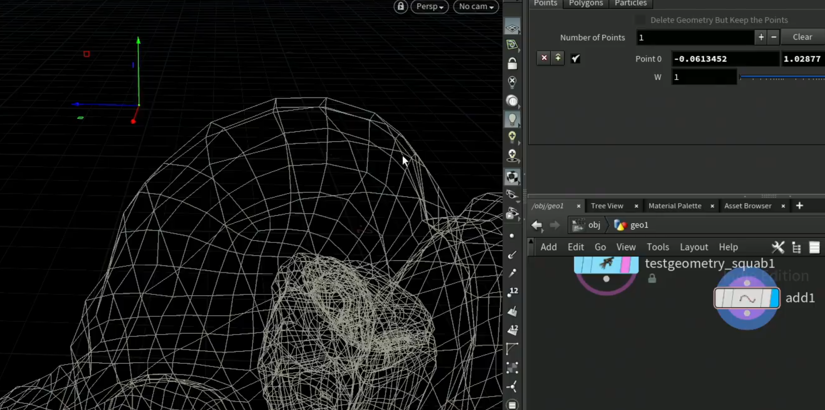Enable Delete Geometry But Keep the Points
The image size is (825, 410).
640,20
